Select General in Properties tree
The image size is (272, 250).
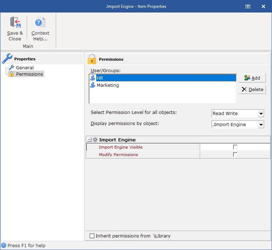[x=25, y=67]
